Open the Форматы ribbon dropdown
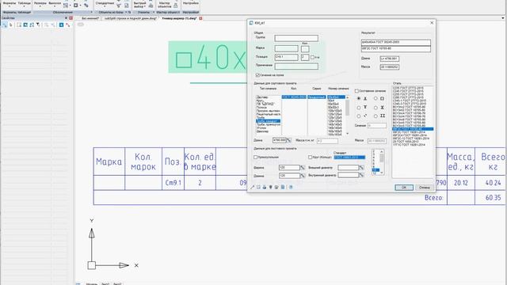The image size is (507, 285). click(x=10, y=4)
